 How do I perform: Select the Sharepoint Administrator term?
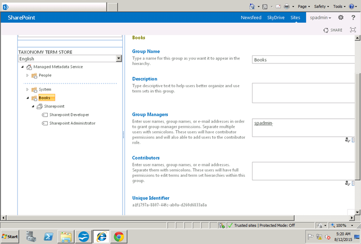pyautogui.click(x=72, y=123)
